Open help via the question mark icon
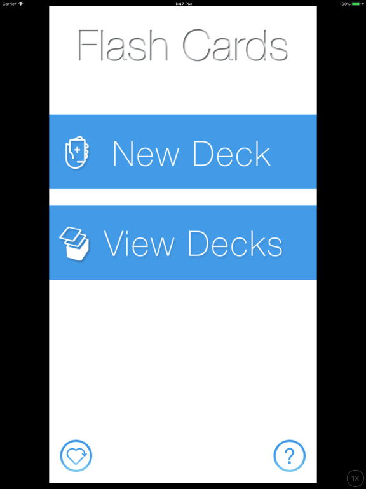This screenshot has height=489, width=366. tap(290, 456)
